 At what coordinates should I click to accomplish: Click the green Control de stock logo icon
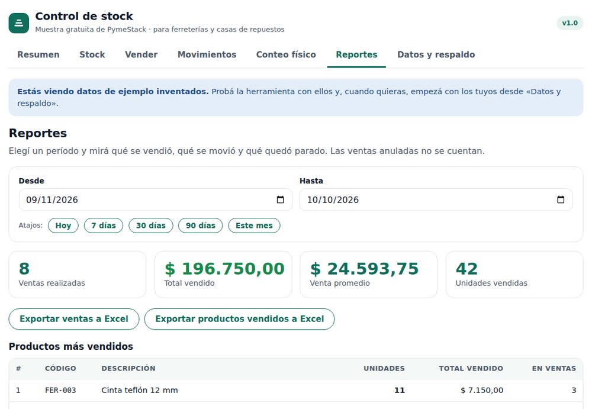19,23
